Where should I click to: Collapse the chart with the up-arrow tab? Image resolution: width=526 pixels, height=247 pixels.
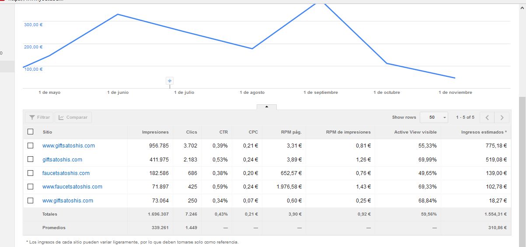[267, 107]
